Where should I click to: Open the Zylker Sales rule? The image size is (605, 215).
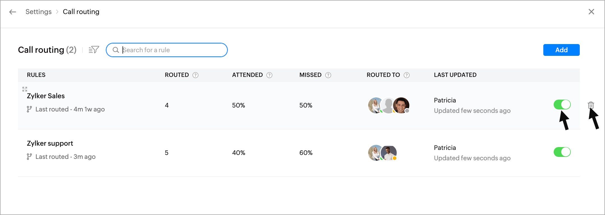point(46,96)
